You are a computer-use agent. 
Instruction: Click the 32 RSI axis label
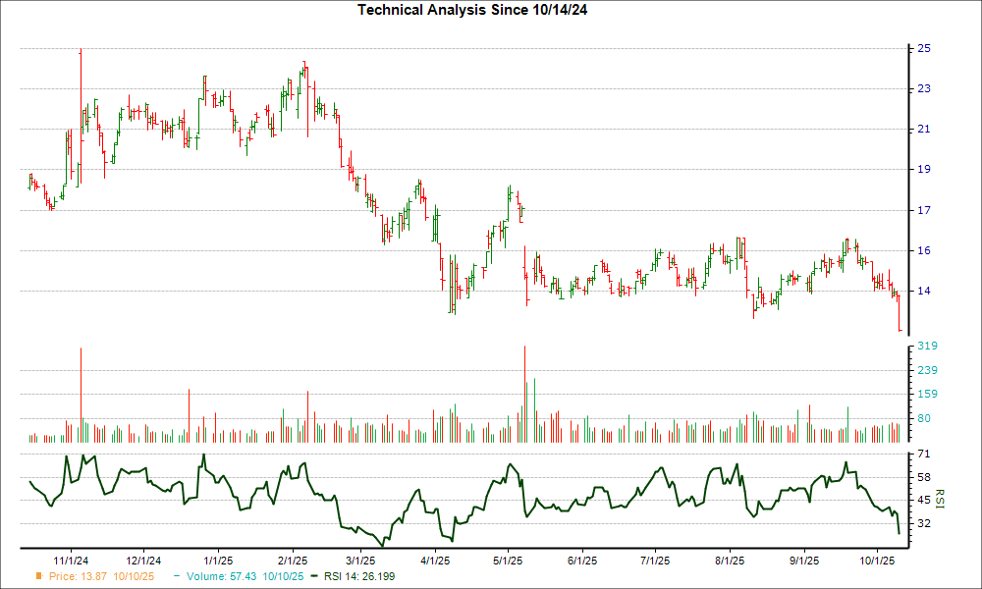pos(924,523)
